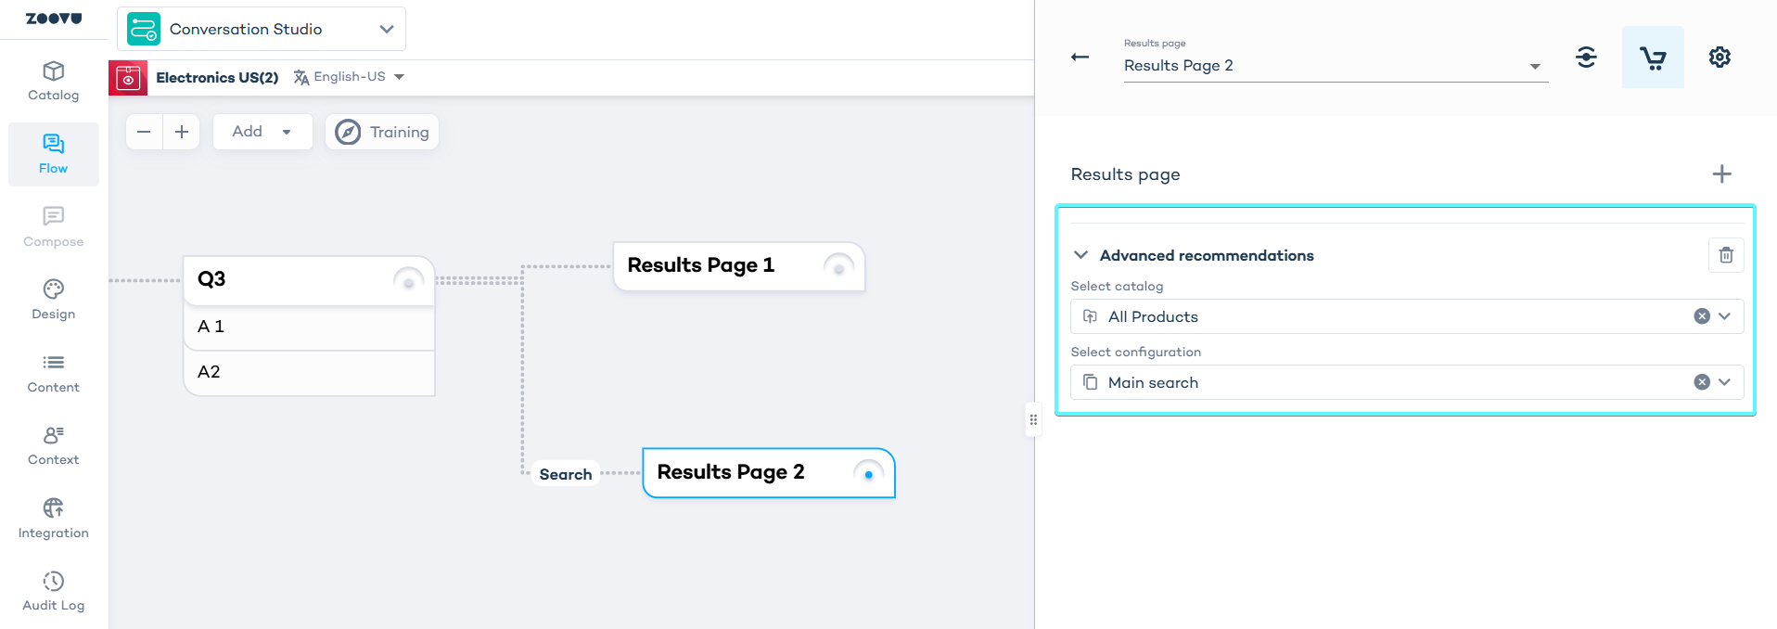Viewport: 1777px width, 629px height.
Task: Open the Design palette section
Action: pyautogui.click(x=53, y=300)
